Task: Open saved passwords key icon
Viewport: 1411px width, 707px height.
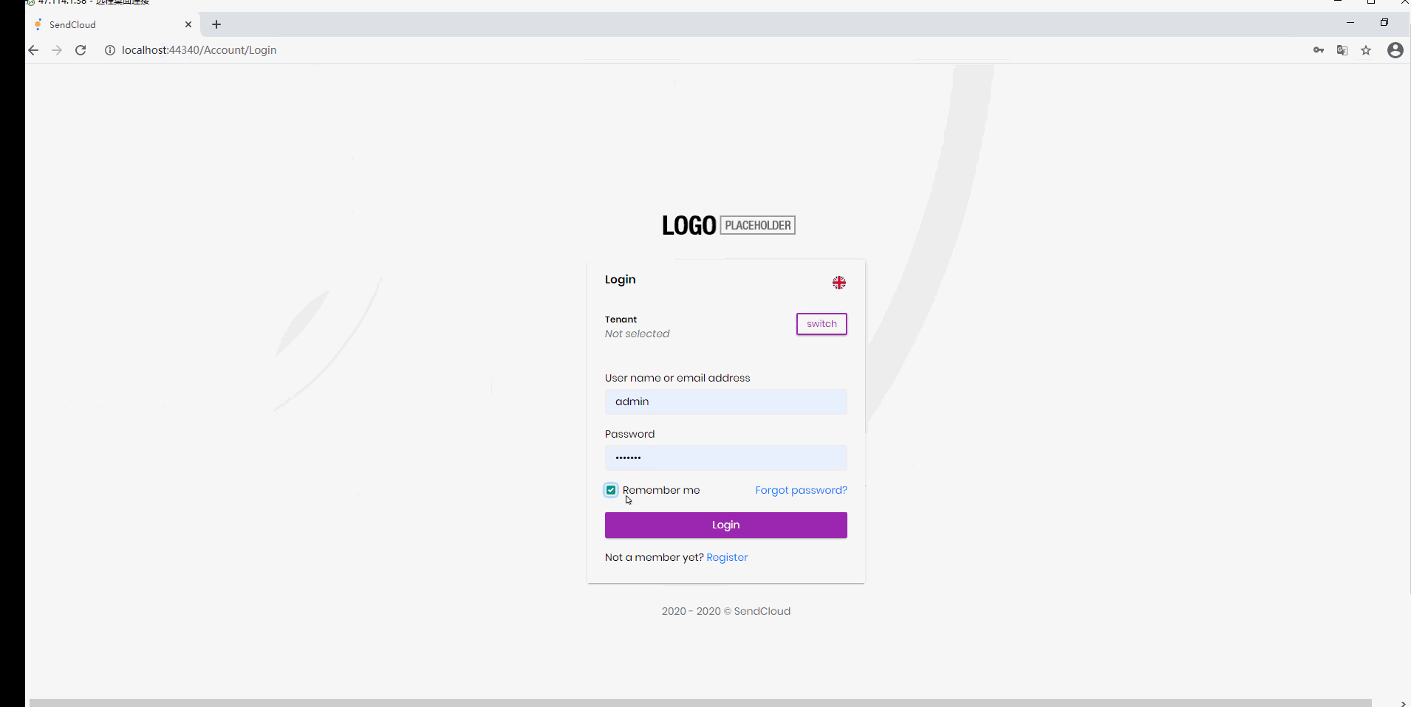Action: click(x=1319, y=50)
